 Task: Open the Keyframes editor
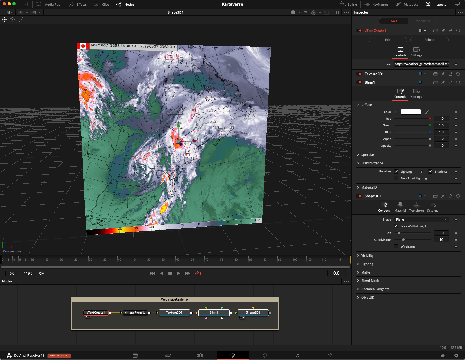point(376,4)
